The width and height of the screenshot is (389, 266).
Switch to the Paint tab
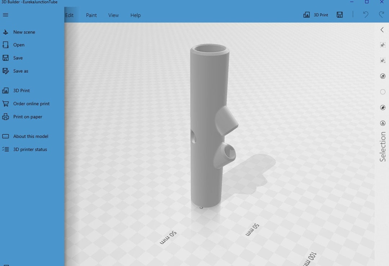91,15
